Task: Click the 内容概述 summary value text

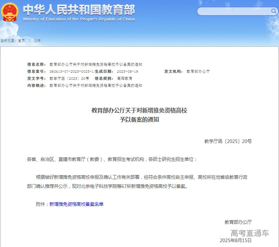Action: pyautogui.click(x=96, y=86)
